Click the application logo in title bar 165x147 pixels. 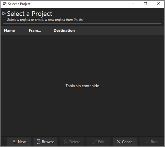coord(4,4)
